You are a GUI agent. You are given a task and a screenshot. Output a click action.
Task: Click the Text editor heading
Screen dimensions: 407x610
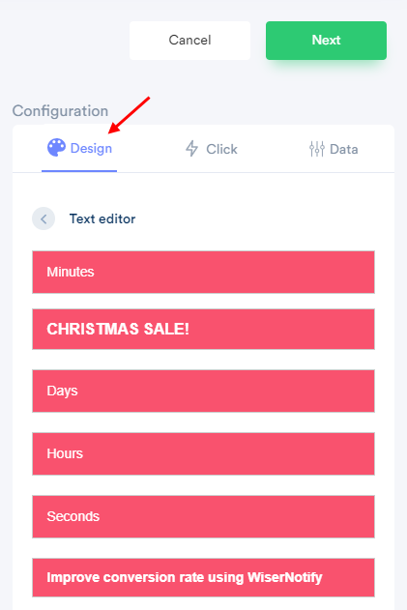click(102, 218)
